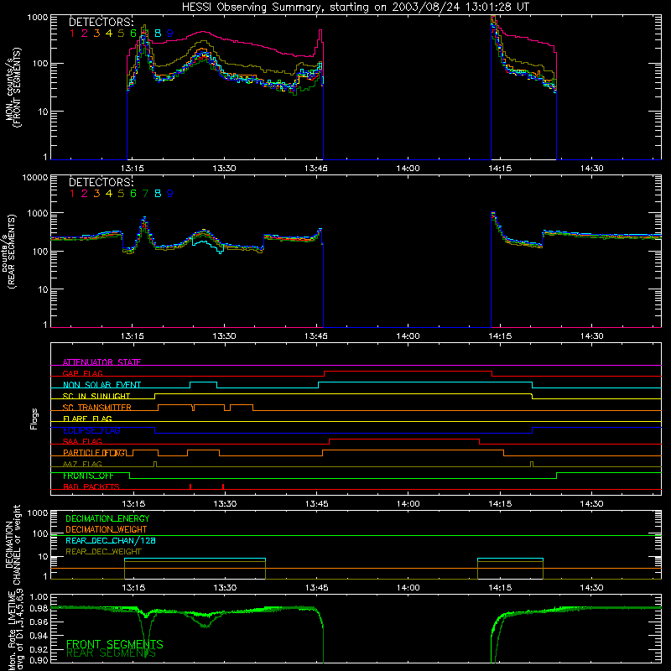Select dark green detector 7 in rear legend
The image size is (671, 671).
tap(145, 194)
